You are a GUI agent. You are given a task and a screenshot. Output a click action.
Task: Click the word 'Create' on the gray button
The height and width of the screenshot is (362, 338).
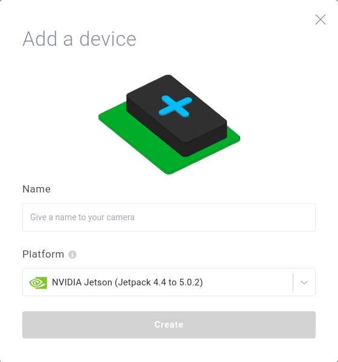pyautogui.click(x=169, y=325)
